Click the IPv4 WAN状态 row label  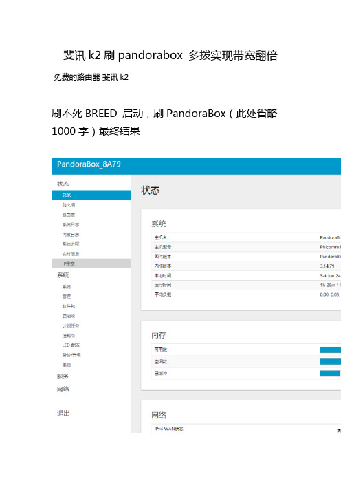point(168,429)
